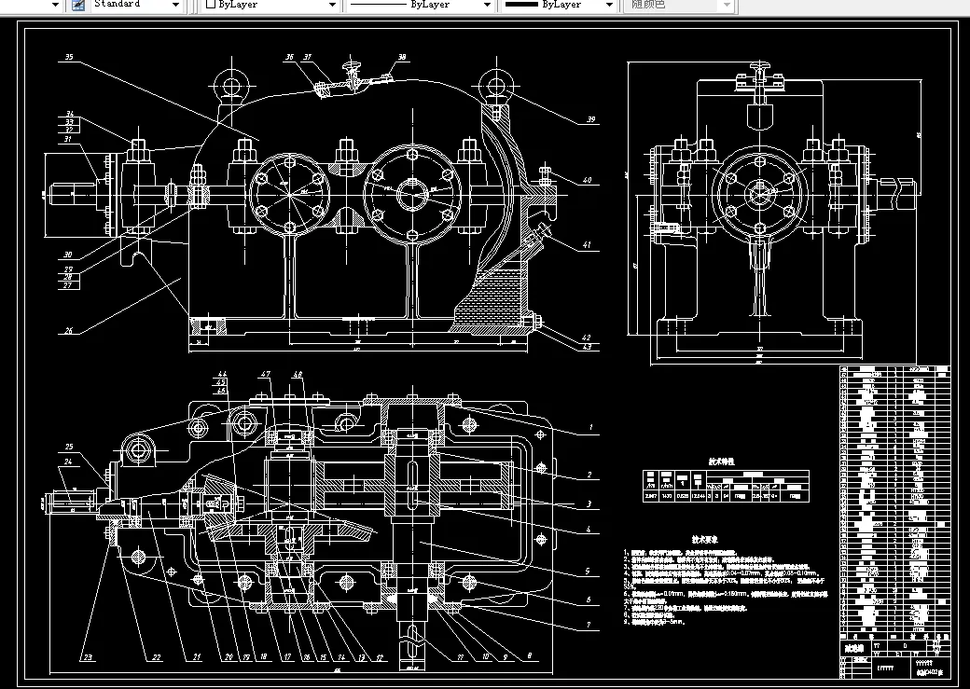Select part callout number 27
The width and height of the screenshot is (970, 689).
[x=68, y=285]
